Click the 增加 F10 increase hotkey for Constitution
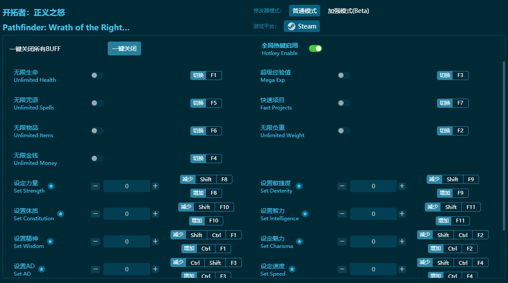Image resolution: width=508 pixels, height=283 pixels. pyautogui.click(x=206, y=220)
